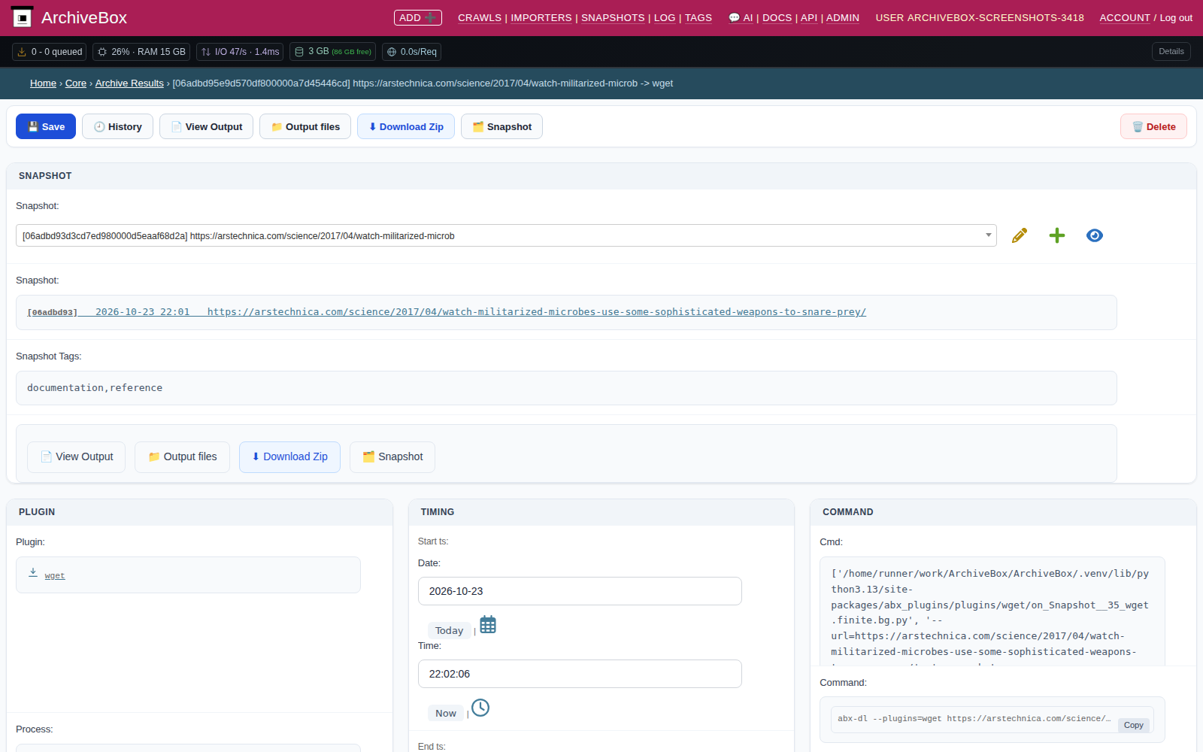
Task: Click the queued downloads status indicator
Action: 50,52
